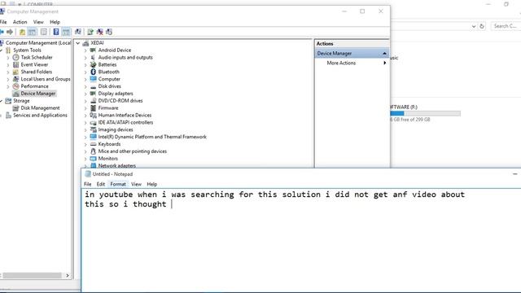Click the Firmware category icon

pyautogui.click(x=93, y=108)
